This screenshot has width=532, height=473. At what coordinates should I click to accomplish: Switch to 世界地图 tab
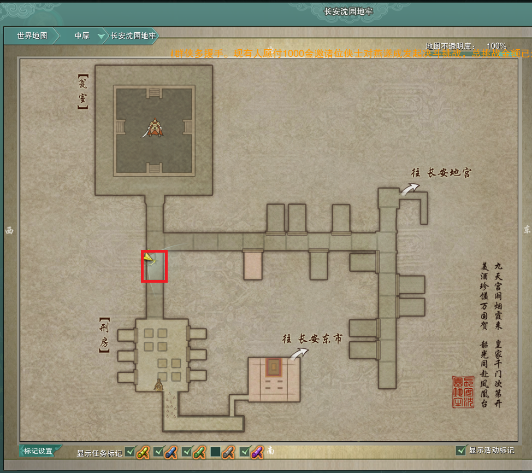(32, 36)
